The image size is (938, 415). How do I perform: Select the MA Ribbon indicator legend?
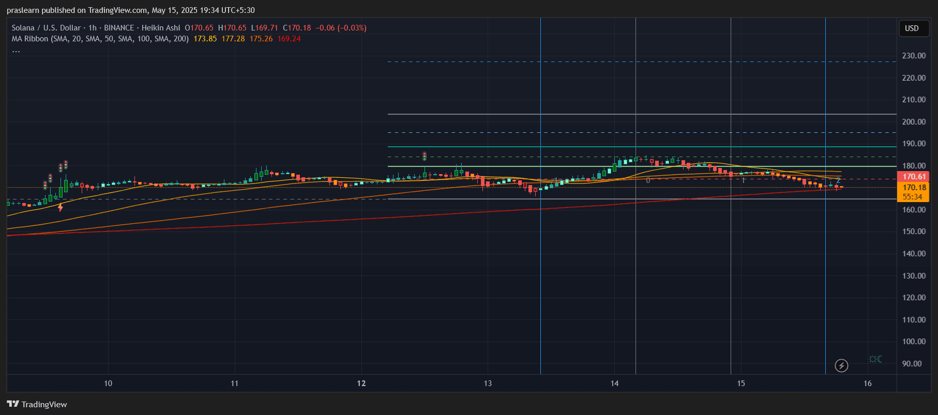[100, 39]
